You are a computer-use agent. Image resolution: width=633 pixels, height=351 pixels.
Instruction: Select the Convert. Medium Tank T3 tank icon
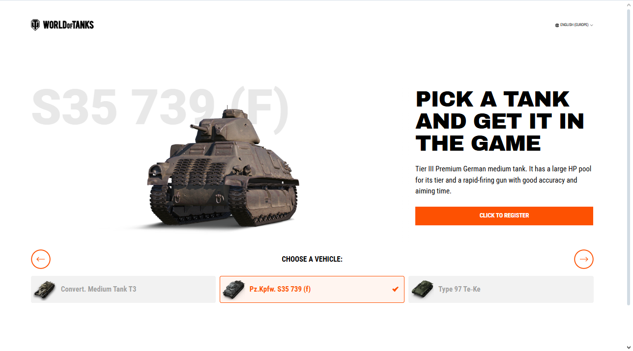[45, 289]
